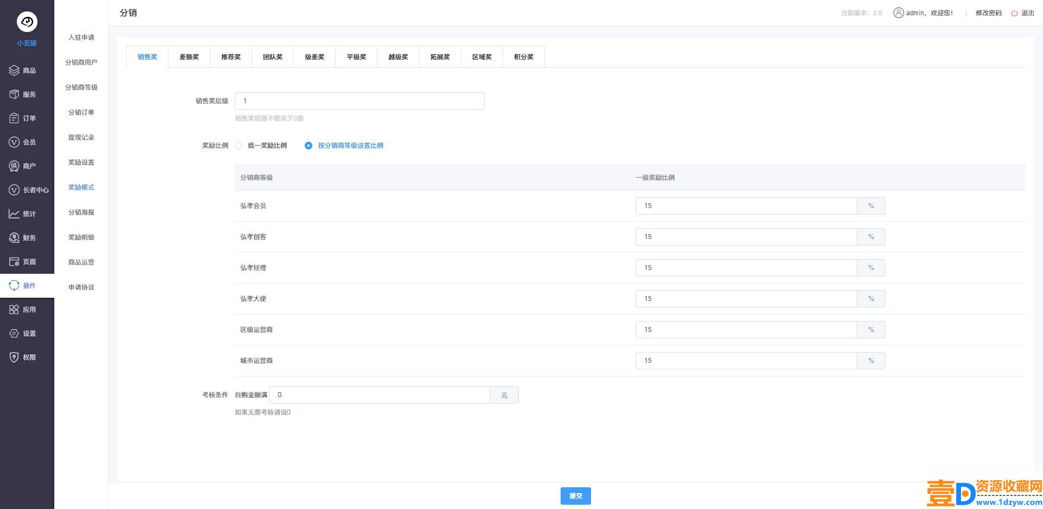Switch to the 越级奖 tab

(x=398, y=57)
